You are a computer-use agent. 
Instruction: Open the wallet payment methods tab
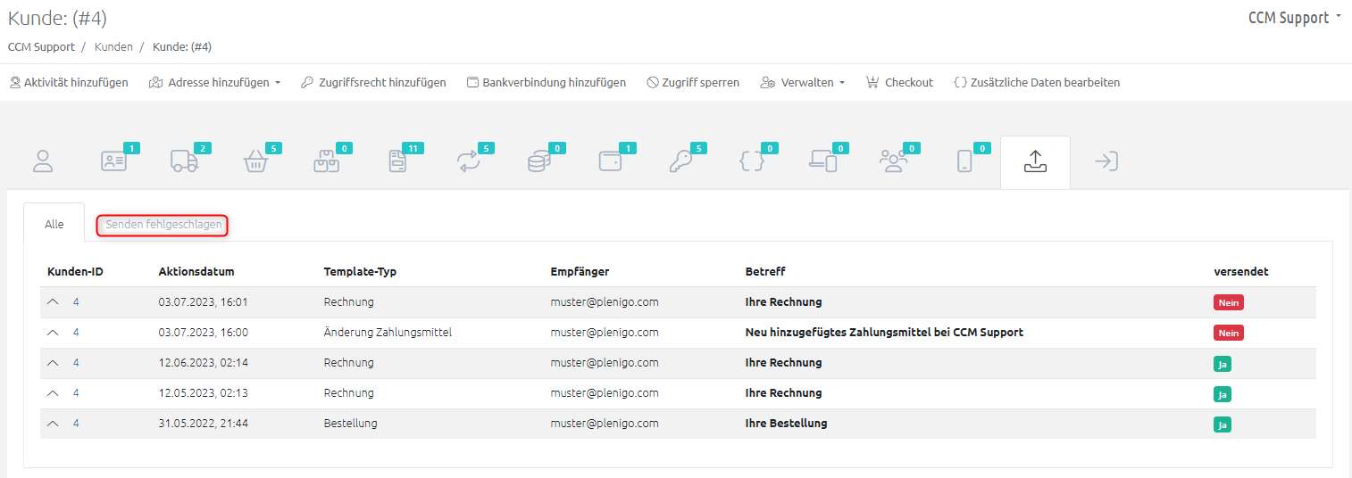coord(610,161)
